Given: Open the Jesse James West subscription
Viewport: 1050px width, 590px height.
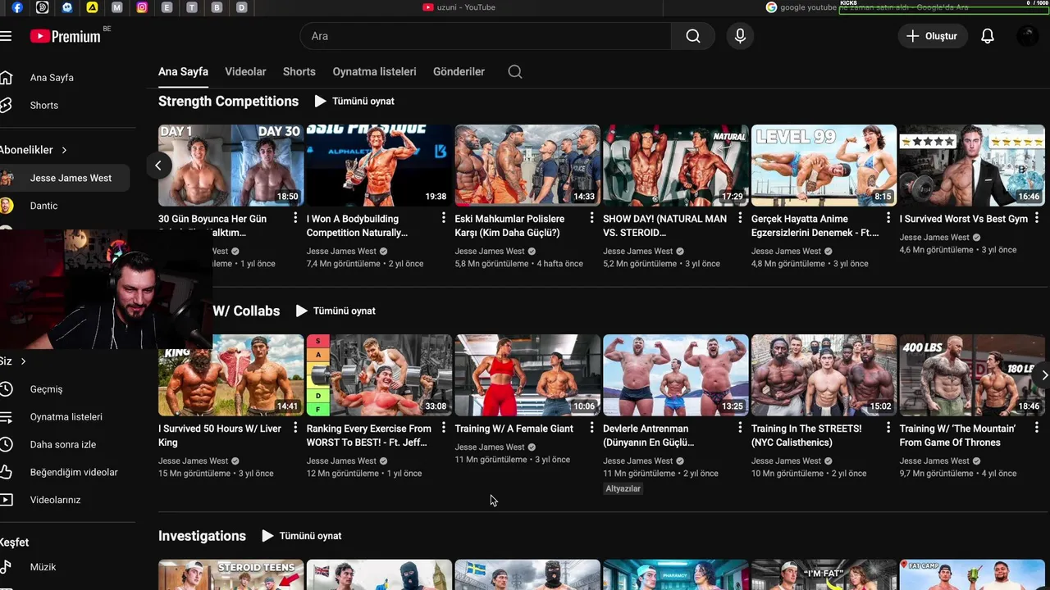Looking at the screenshot, I should coord(65,178).
